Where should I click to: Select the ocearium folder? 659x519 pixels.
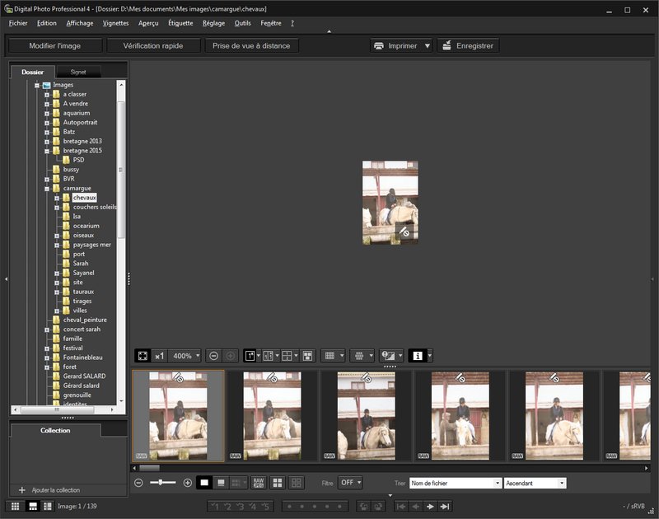point(86,226)
